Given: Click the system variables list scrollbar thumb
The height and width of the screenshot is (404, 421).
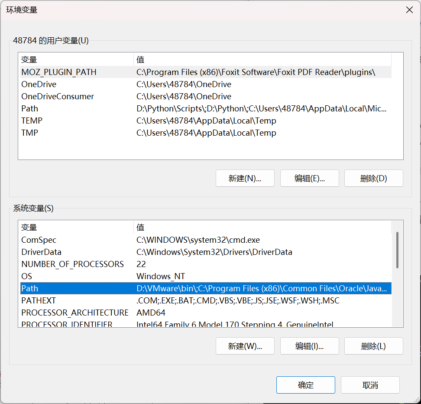Looking at the screenshot, I should 397,250.
